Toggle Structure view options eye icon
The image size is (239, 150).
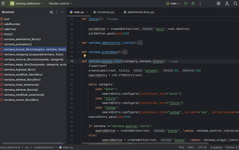point(51,12)
